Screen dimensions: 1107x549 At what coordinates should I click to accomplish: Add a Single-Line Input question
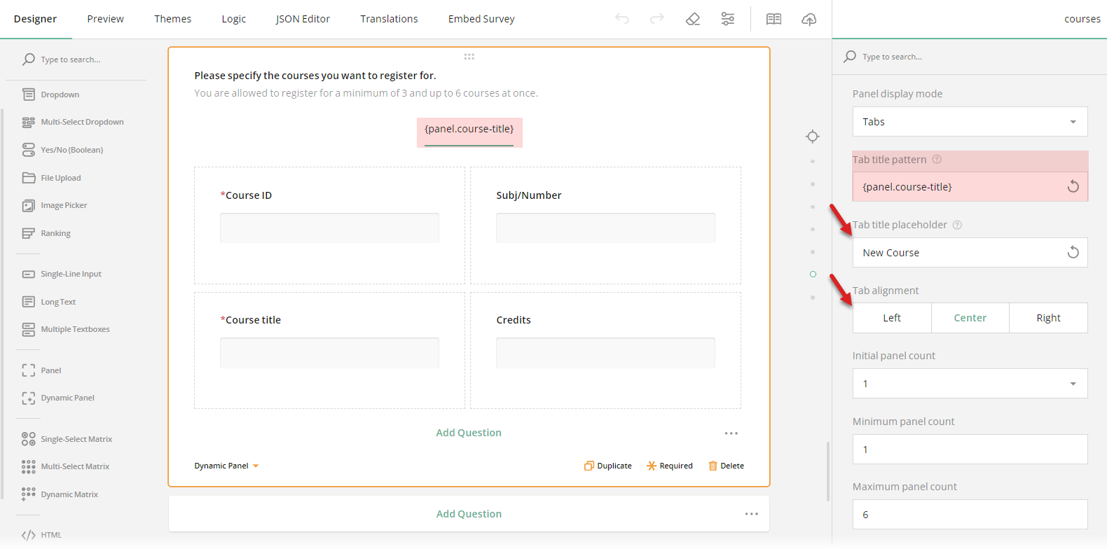[x=62, y=274]
